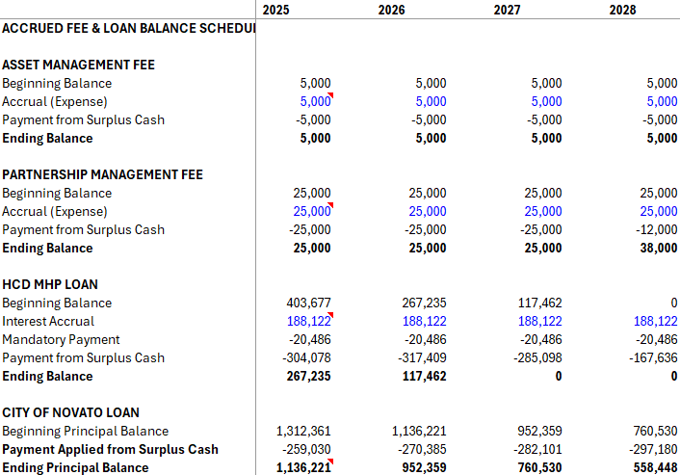The width and height of the screenshot is (680, 475).
Task: Select the 38,000 ending balance cell
Action: click(x=658, y=248)
